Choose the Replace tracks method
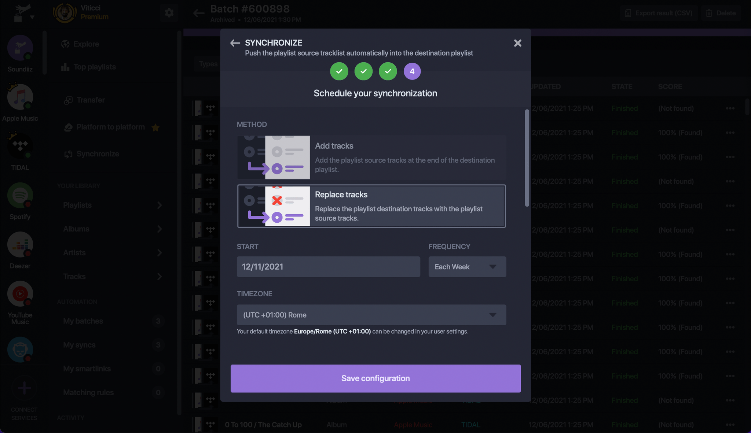The height and width of the screenshot is (433, 751). 371,206
